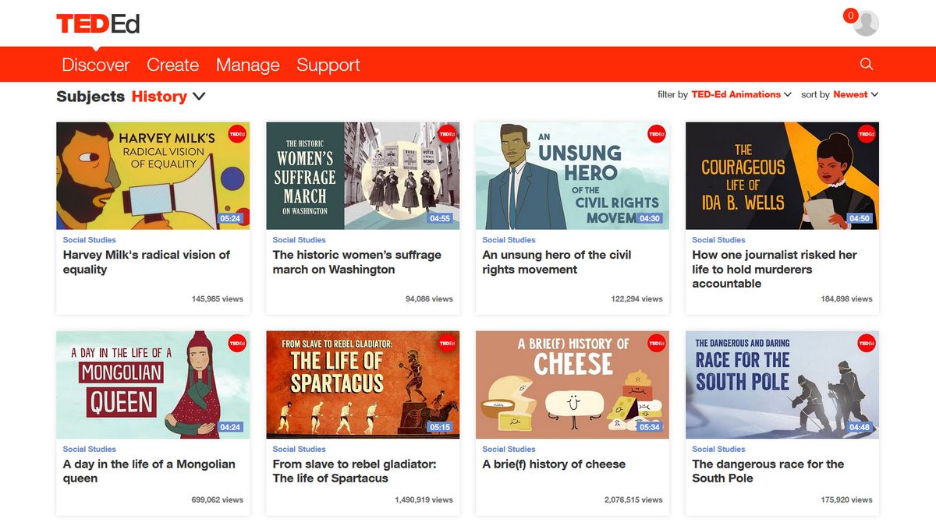Open the Discover menu
Viewport: 936px width, 526px height.
pos(96,65)
